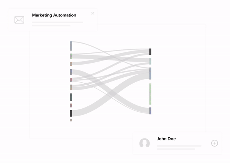Select the tall light green right-column node

coord(150,94)
